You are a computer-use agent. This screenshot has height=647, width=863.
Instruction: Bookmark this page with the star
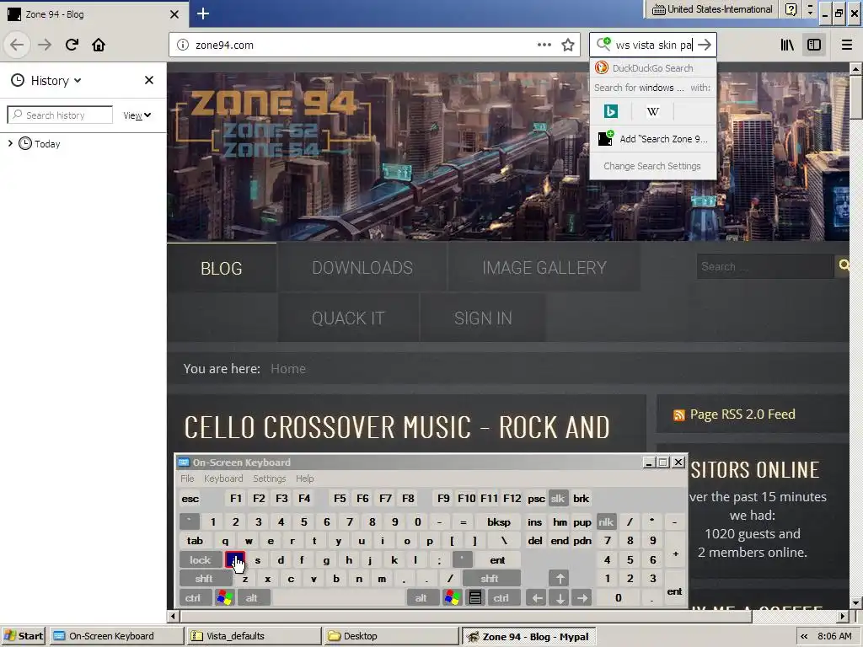[568, 45]
